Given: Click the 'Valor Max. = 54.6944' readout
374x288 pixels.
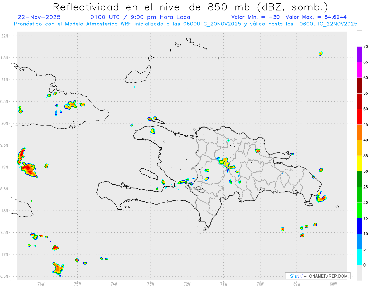Looking at the screenshot, I should click(x=316, y=17).
